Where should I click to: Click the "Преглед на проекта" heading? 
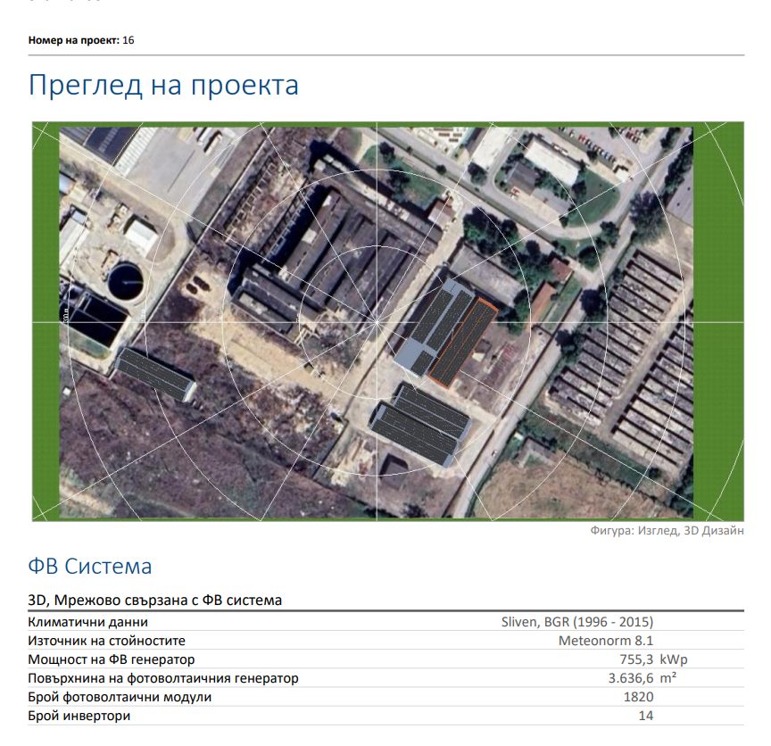[x=163, y=86]
